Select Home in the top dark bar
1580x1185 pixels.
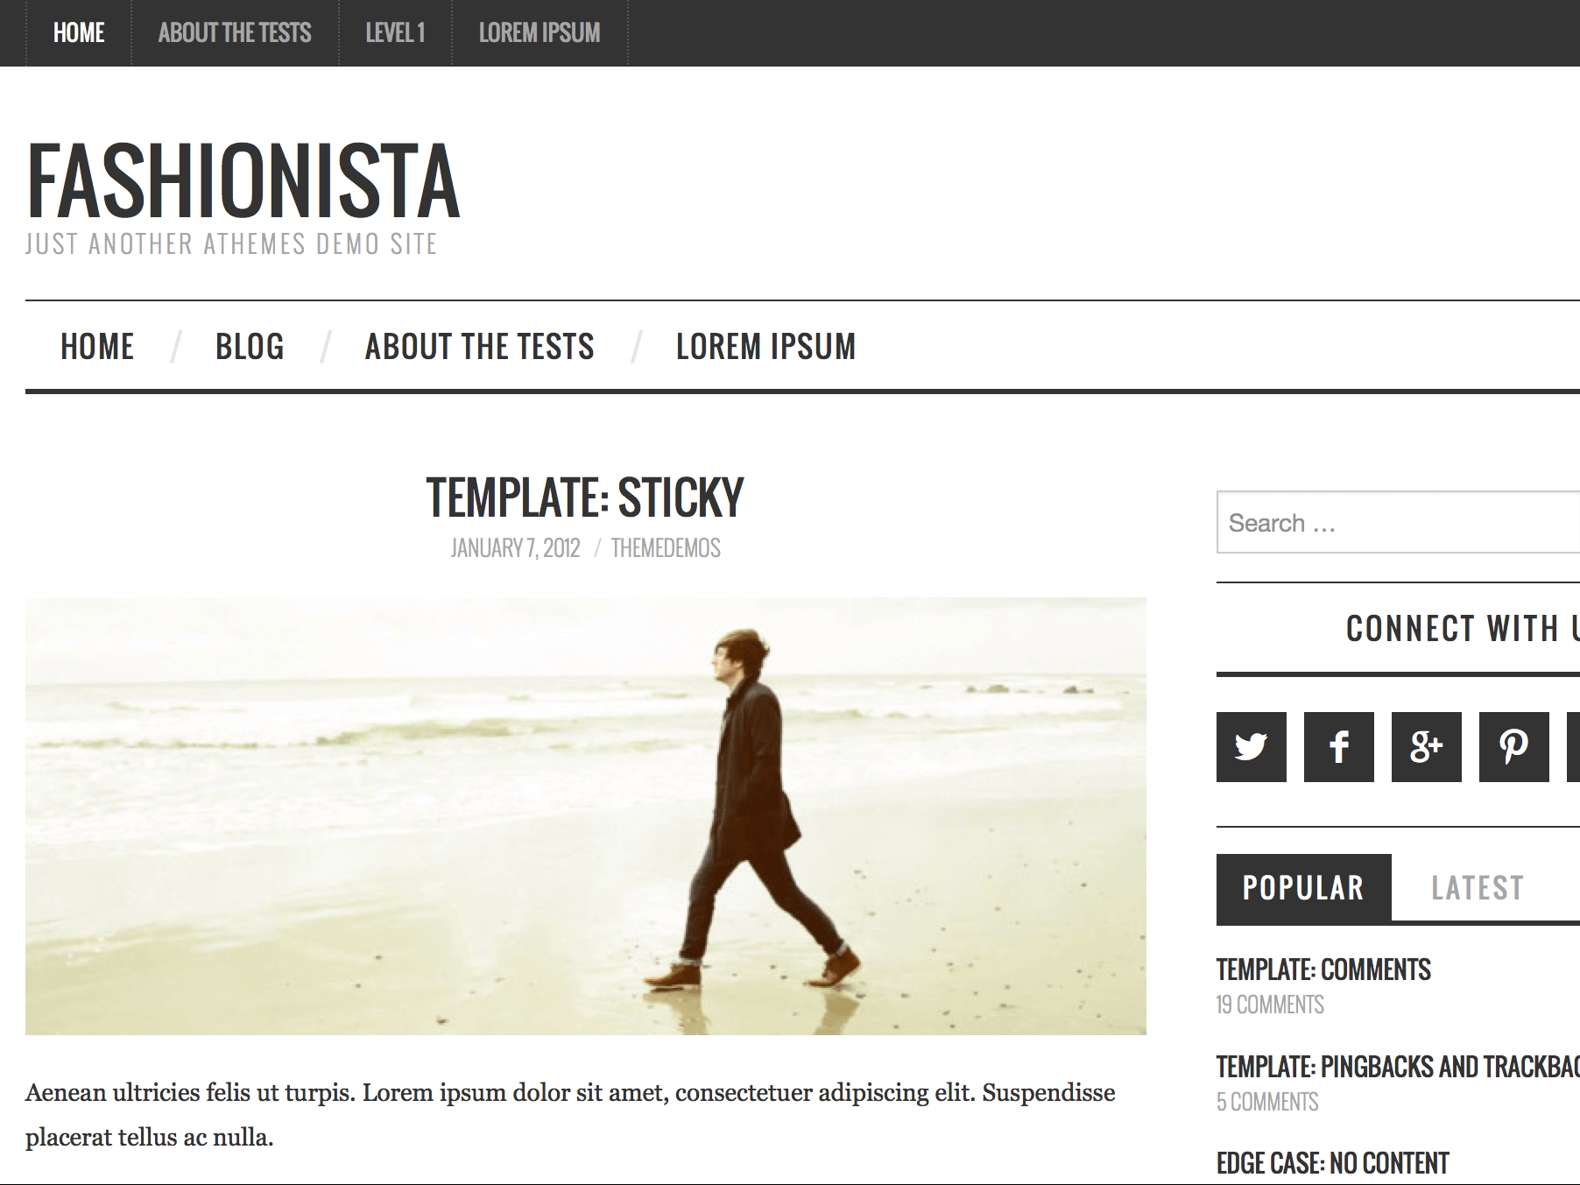click(x=79, y=33)
